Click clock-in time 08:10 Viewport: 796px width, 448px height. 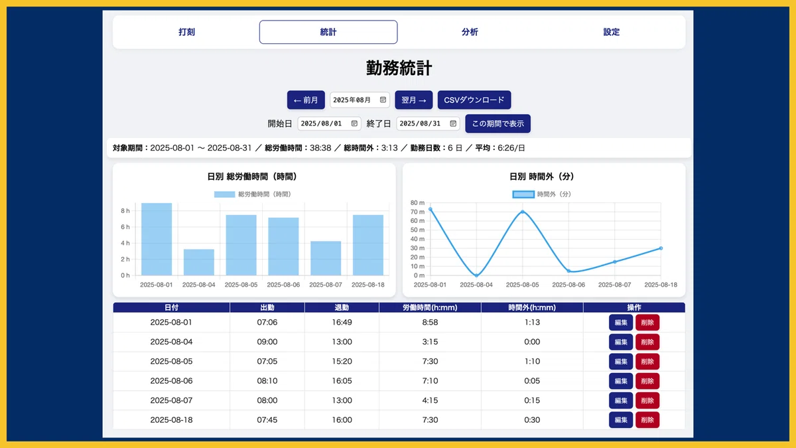[267, 381]
